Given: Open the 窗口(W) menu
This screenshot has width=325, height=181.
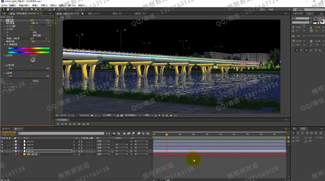Looking at the screenshot, I should coord(71,5).
